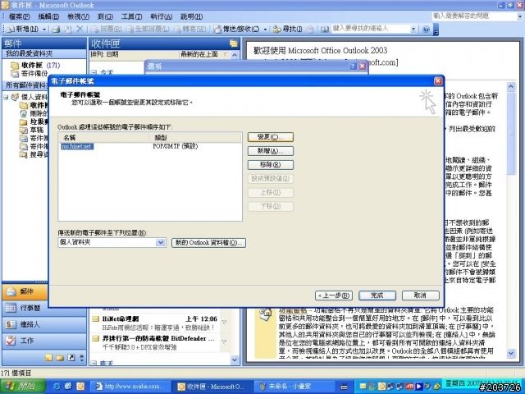This screenshot has width=525, height=394.
Task: Click the 移除(R) button in the account dialog
Action: (x=271, y=165)
